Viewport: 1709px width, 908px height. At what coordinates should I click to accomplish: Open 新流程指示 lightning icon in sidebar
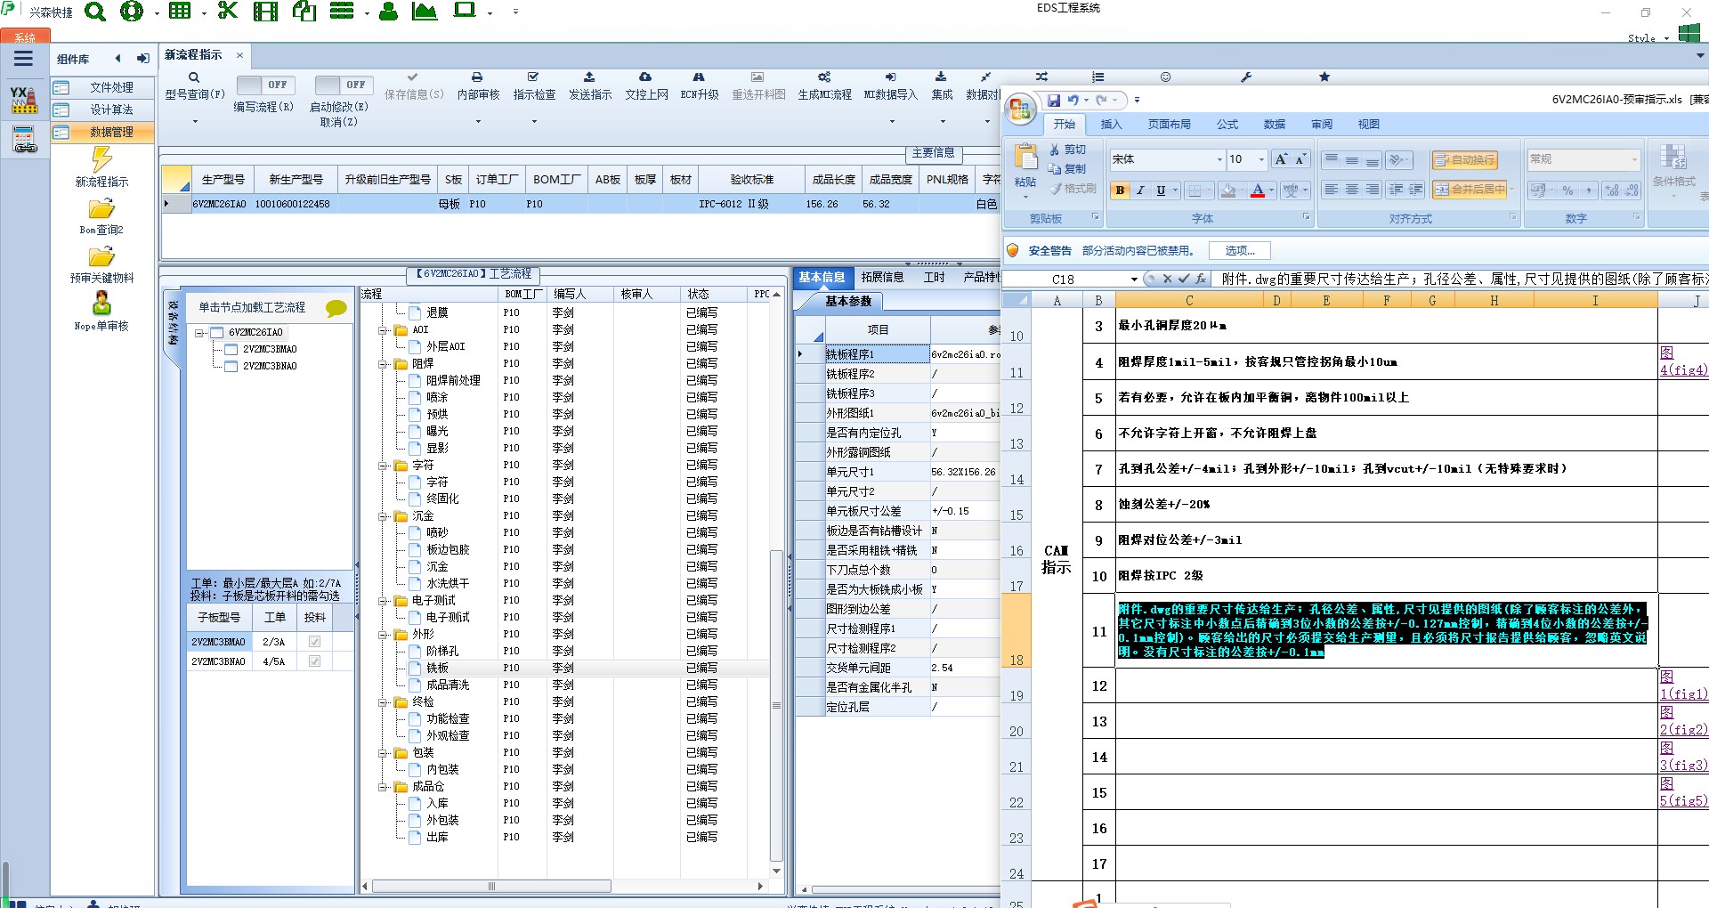pos(101,158)
